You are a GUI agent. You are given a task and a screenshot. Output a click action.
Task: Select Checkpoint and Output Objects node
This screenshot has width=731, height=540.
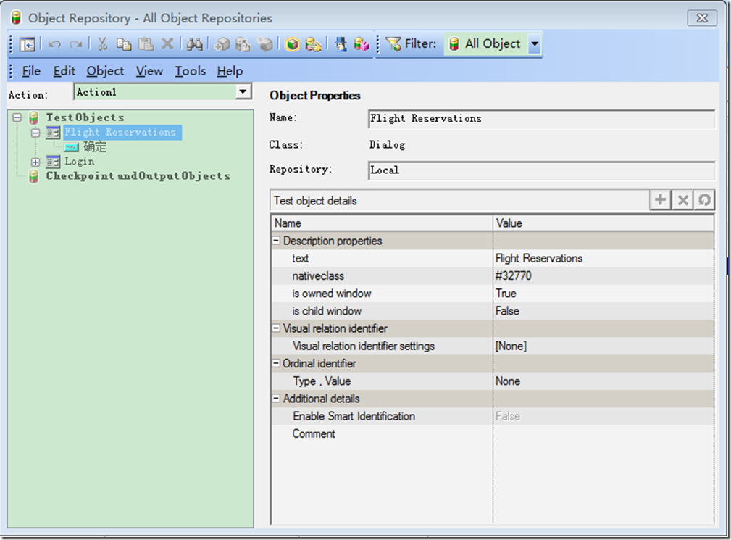(138, 176)
